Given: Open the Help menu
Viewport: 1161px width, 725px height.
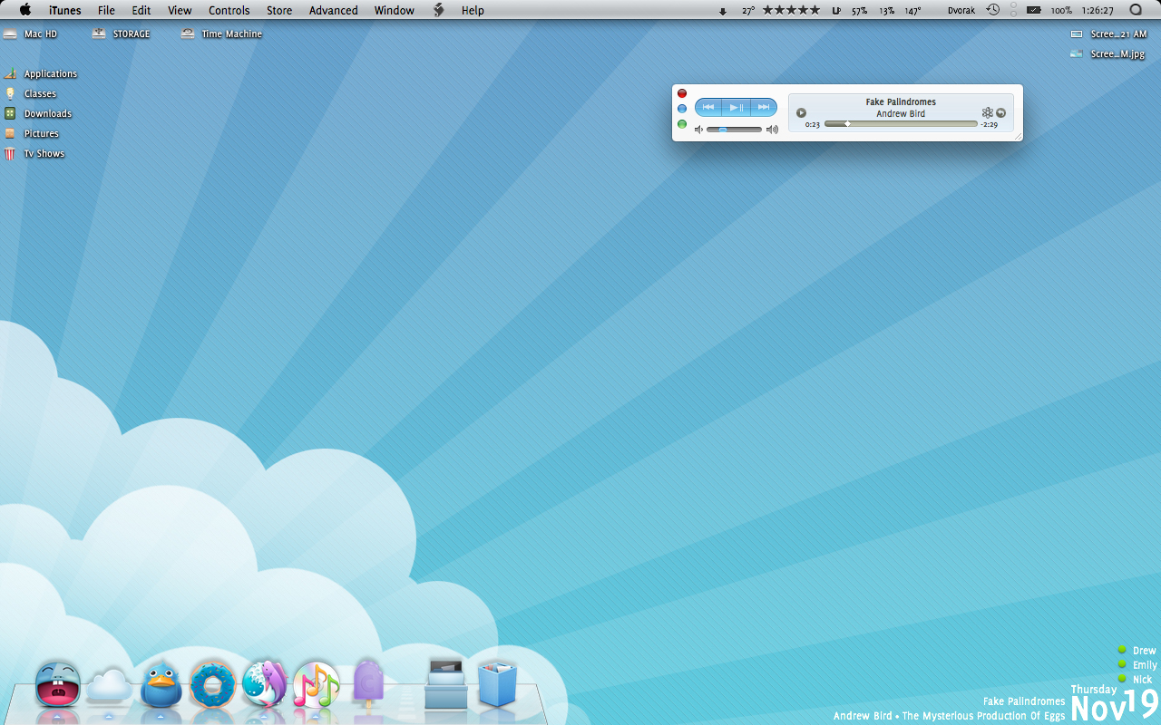Looking at the screenshot, I should point(473,10).
